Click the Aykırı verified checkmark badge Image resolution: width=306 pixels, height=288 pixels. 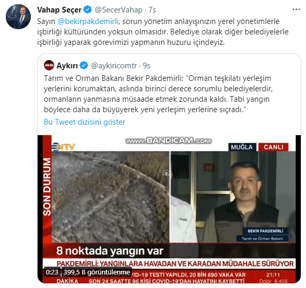click(84, 66)
